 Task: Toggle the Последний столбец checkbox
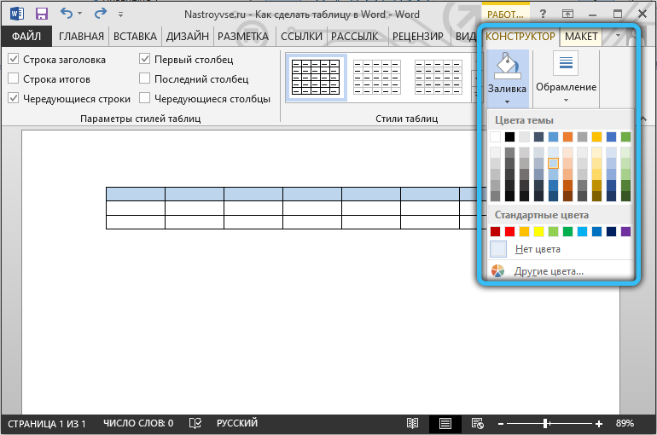pyautogui.click(x=146, y=79)
